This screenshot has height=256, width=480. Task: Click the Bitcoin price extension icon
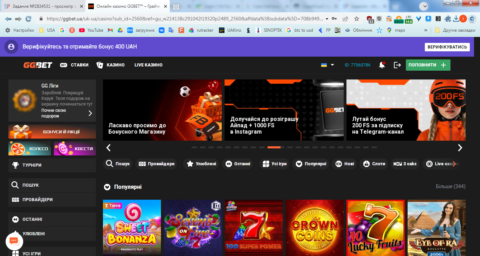pos(399,19)
